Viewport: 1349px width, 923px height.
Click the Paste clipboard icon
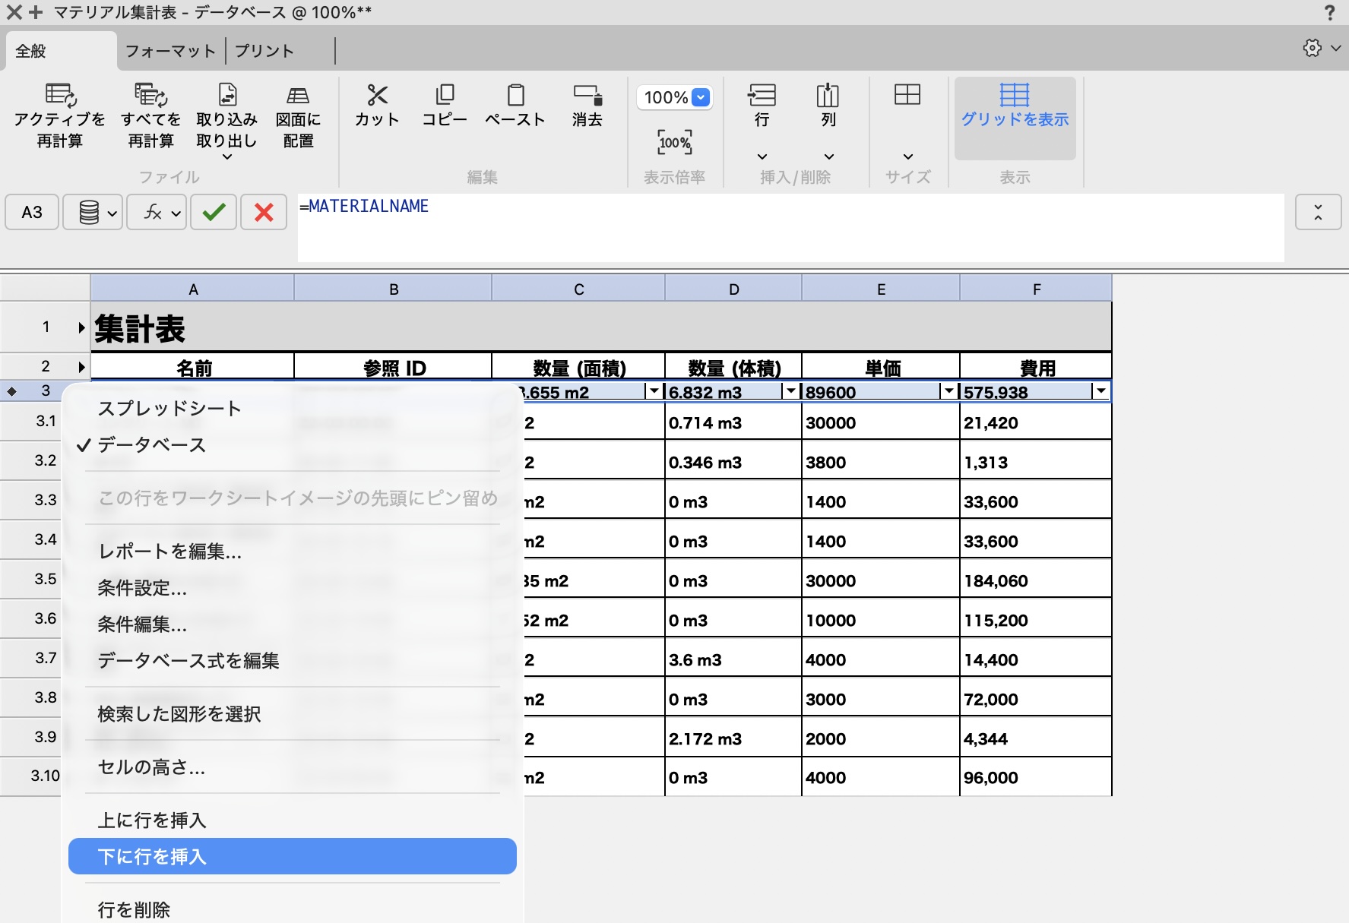(x=515, y=95)
